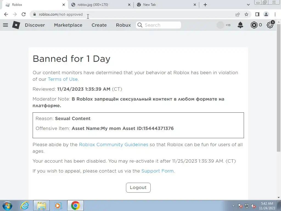
Task: Click into the Roblox Search field
Action: click(158, 25)
